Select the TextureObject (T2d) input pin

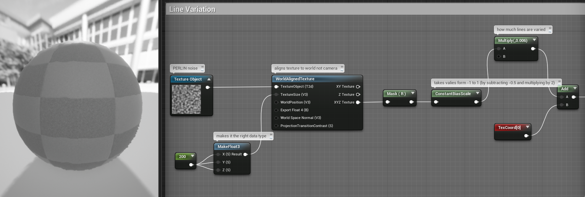click(x=276, y=87)
